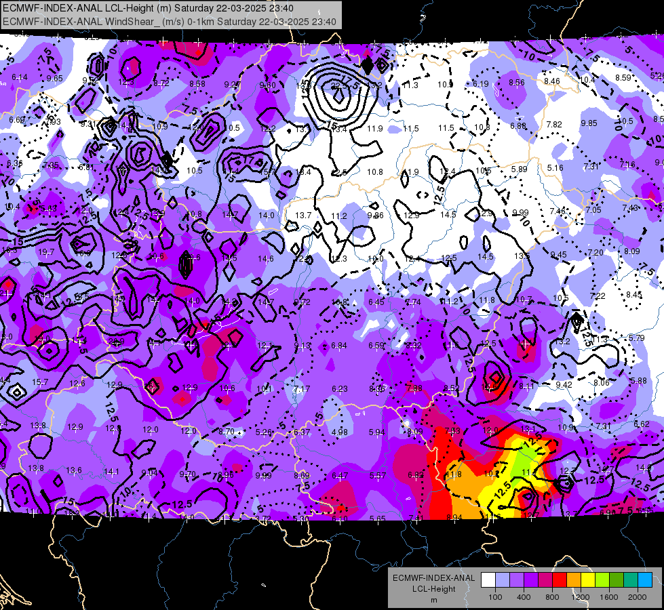Click the orange swatch in the color legend
The image size is (664, 610).
[574, 580]
